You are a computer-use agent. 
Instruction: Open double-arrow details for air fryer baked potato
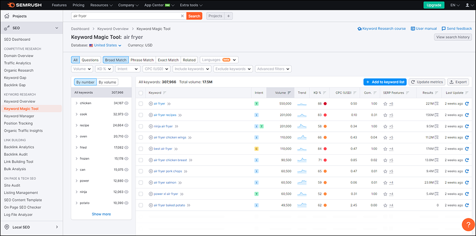(188, 206)
